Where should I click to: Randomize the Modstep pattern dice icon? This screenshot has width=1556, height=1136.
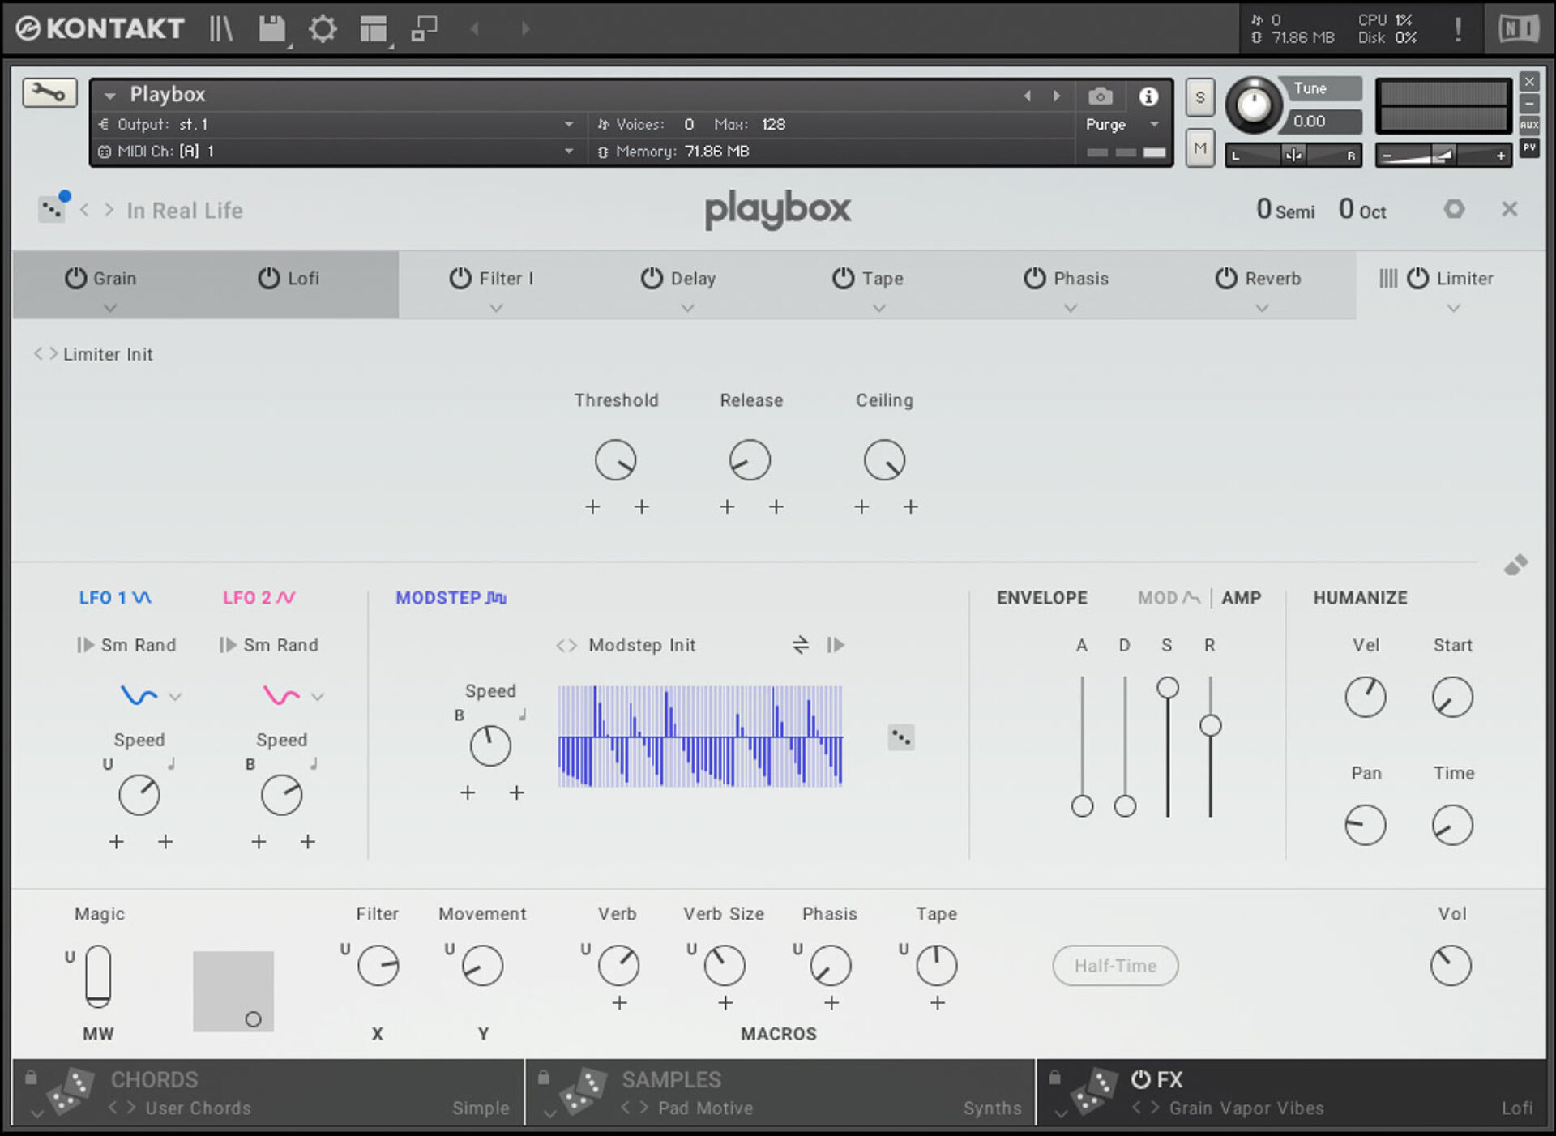pyautogui.click(x=901, y=737)
